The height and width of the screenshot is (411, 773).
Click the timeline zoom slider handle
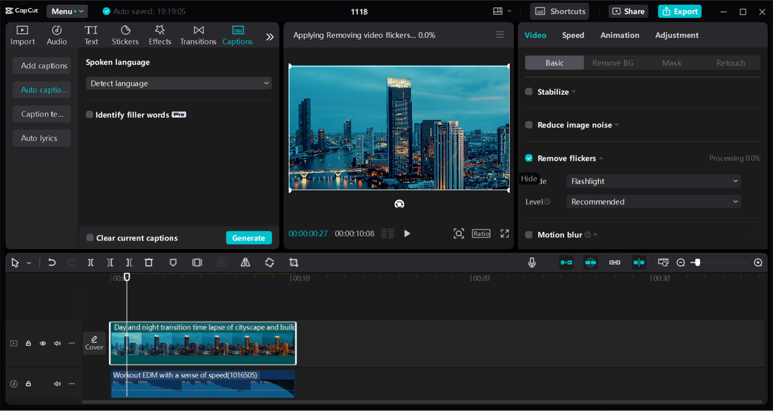click(698, 263)
